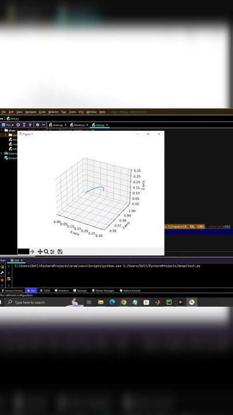Open Python Packages tool window
This screenshot has height=415, width=233.
[x=103, y=290]
